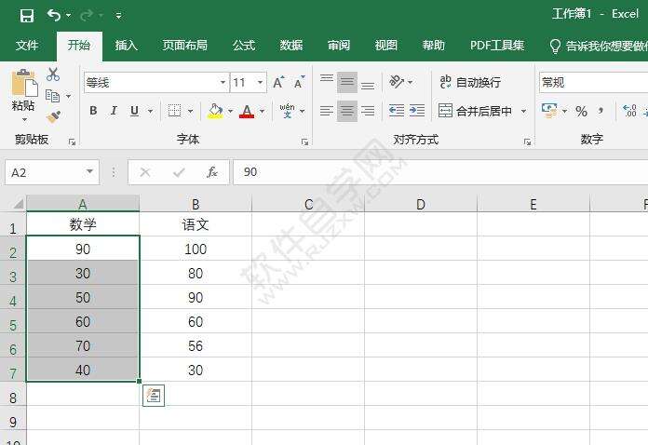Screen dimensions: 648x445
Task: Increase font size with large A icon
Action: (x=278, y=82)
